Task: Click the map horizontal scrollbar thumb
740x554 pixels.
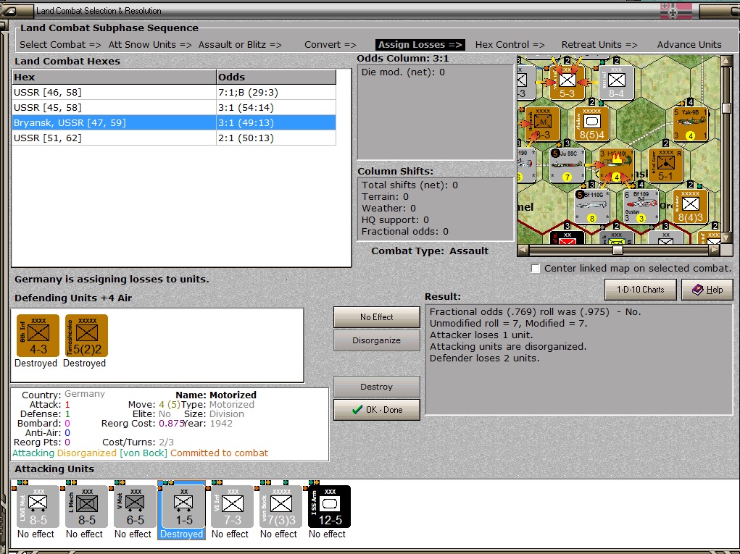Action: click(618, 250)
